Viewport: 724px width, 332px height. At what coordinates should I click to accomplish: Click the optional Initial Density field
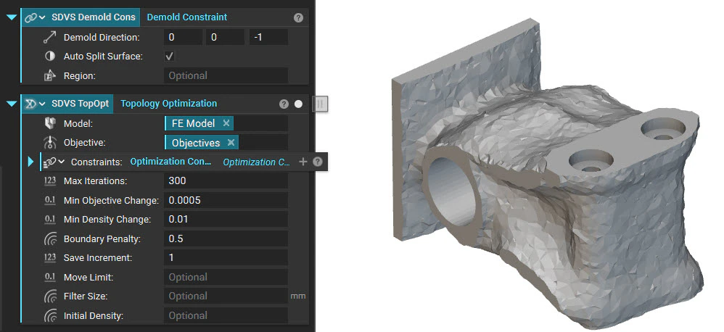pos(226,315)
